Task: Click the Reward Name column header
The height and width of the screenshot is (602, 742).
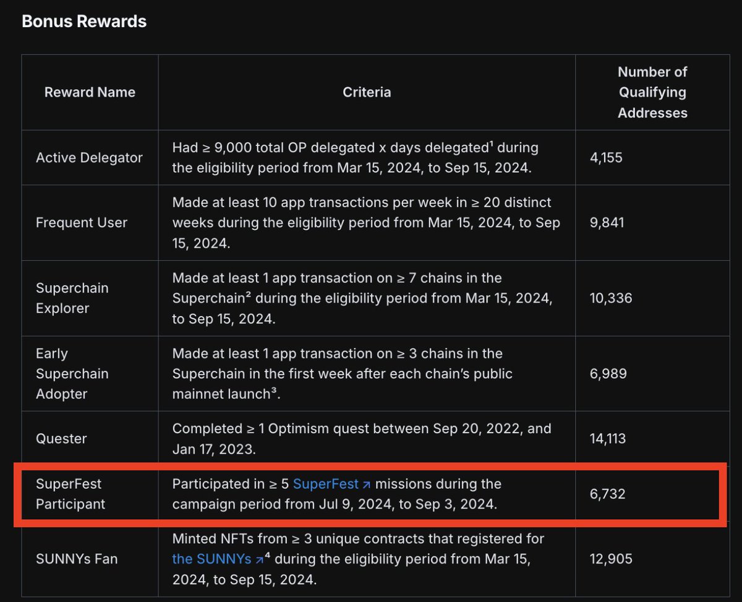Action: click(x=90, y=93)
